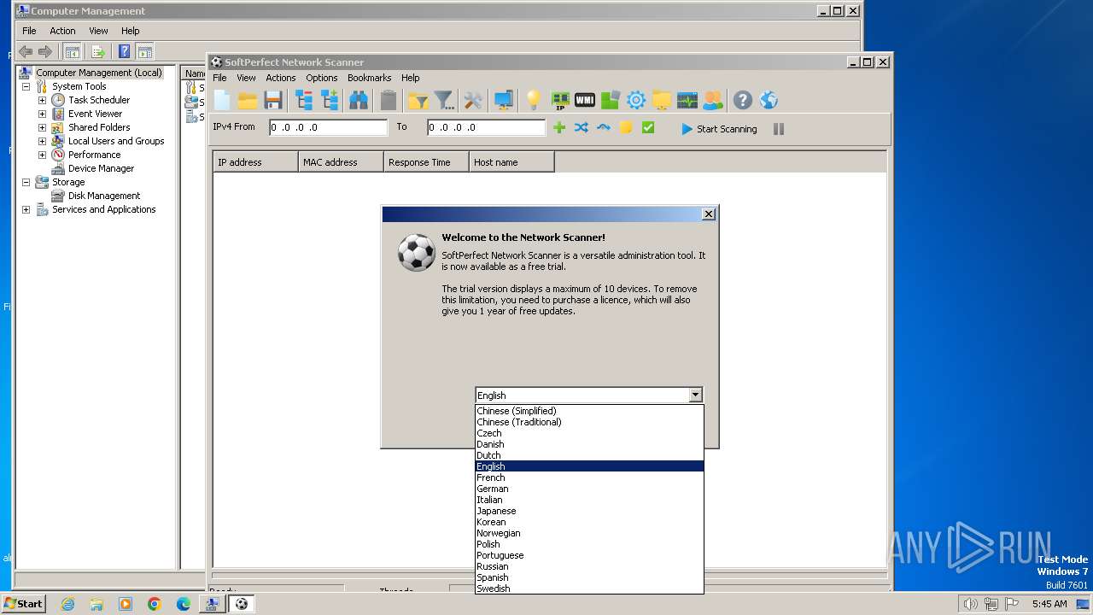Click the pause scanning icon

pos(779,129)
